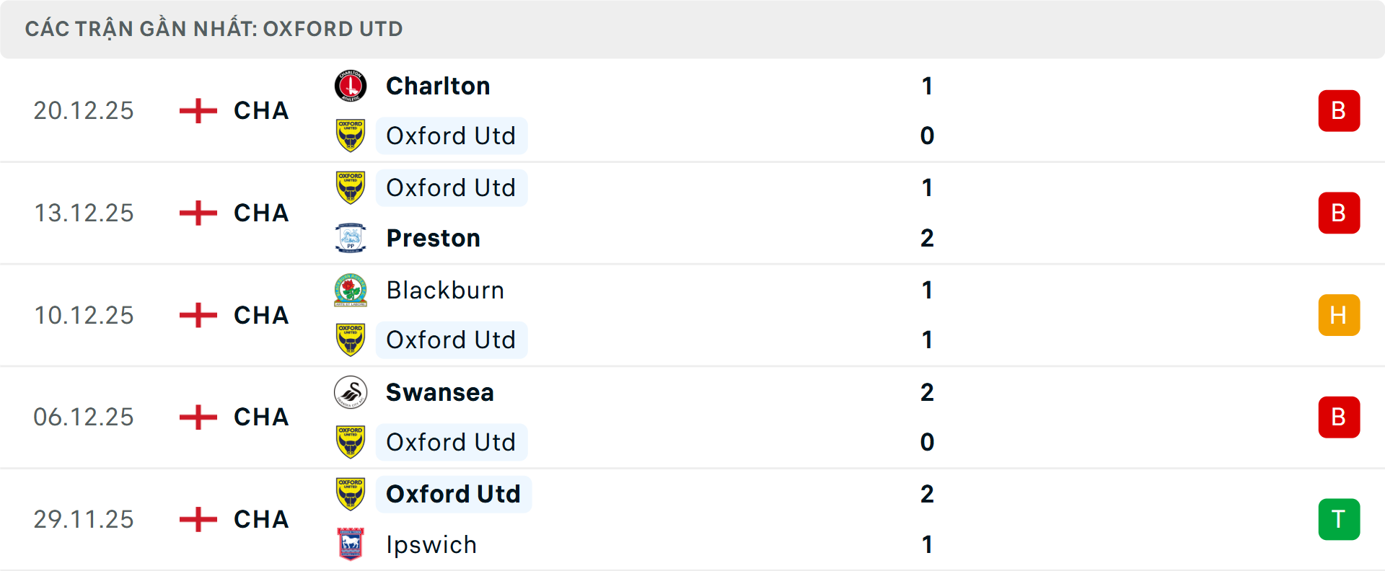Screen dimensions: 1385x571
Task: Click Oxford Utd crest in the 20.12.25 match
Action: pos(351,136)
